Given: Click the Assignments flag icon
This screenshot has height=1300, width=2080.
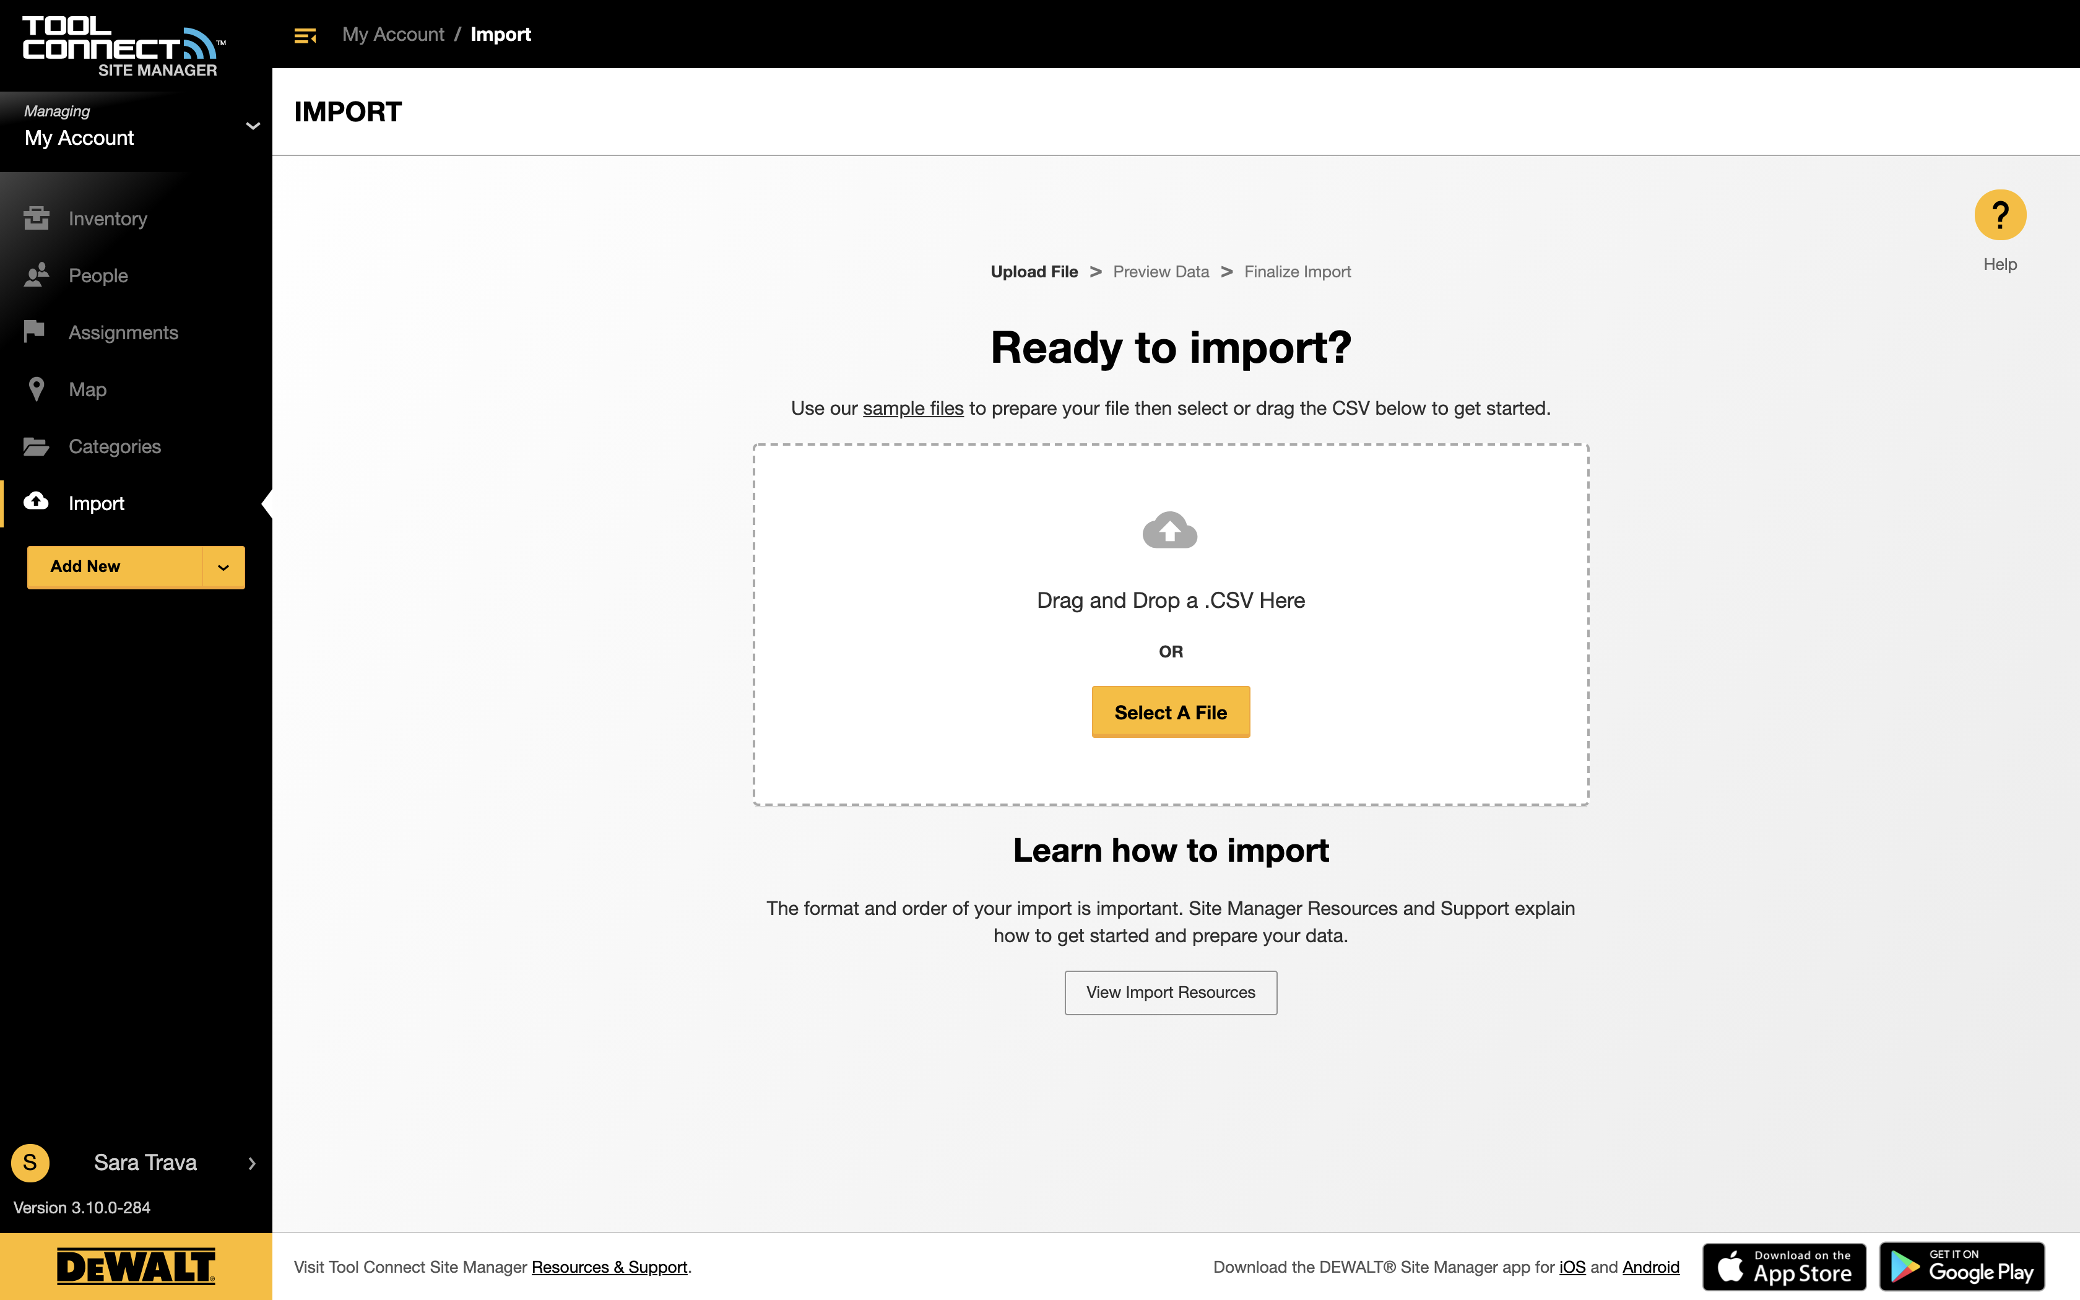Looking at the screenshot, I should pos(35,332).
